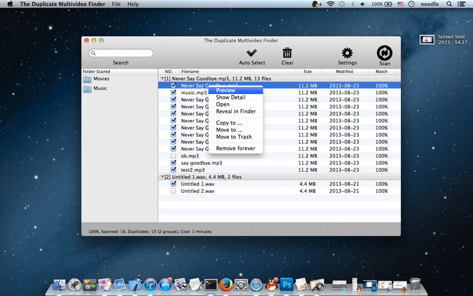Viewport: 473px width, 296px height.
Task: Launch Safari compass icon in dock
Action: [x=257, y=285]
